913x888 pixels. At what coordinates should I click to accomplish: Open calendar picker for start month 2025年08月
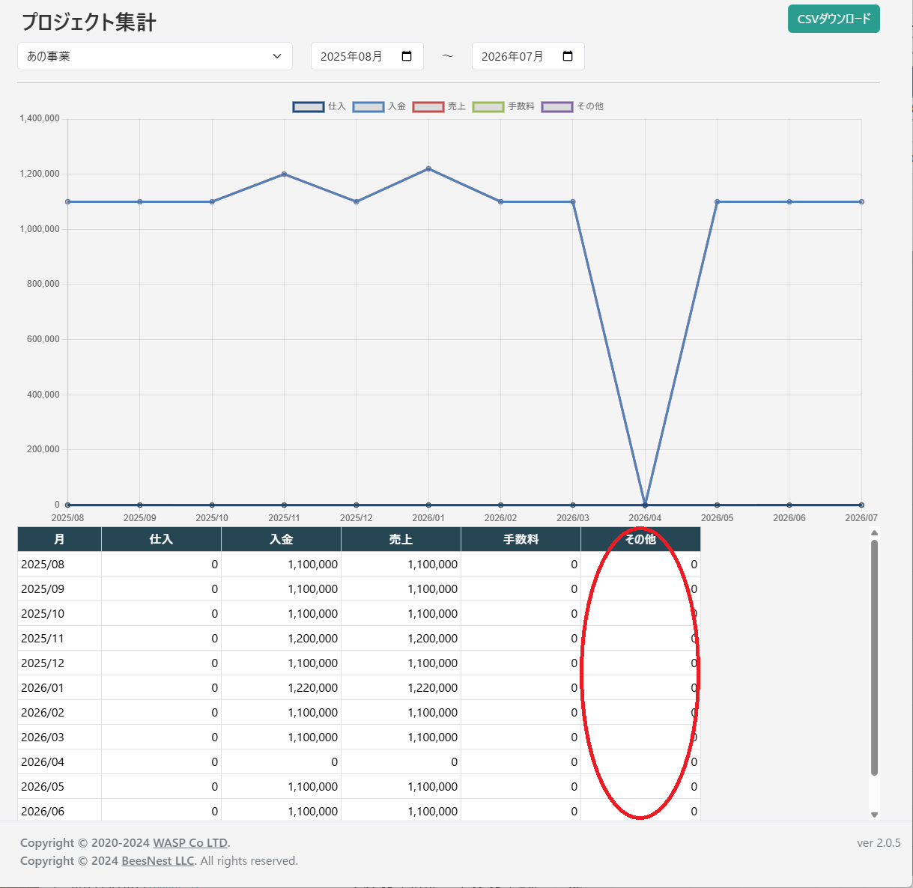tap(407, 56)
